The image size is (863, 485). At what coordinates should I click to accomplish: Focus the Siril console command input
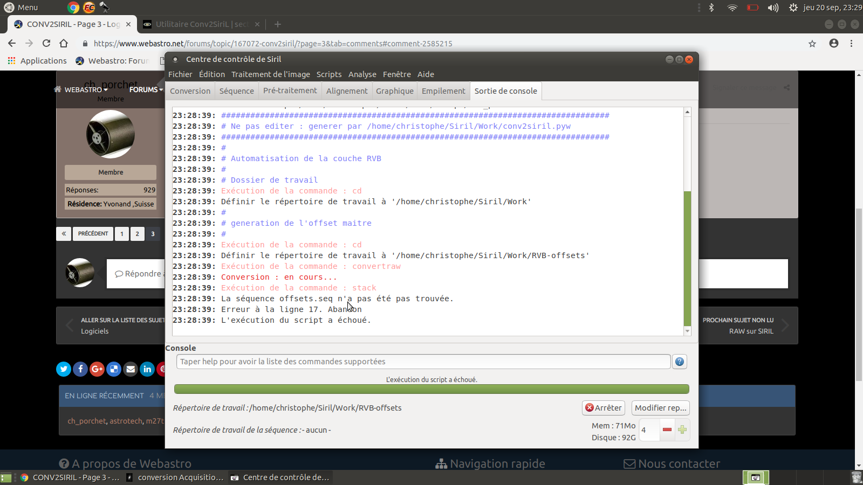pos(423,362)
